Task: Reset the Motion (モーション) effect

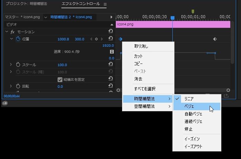Action: 110,32
